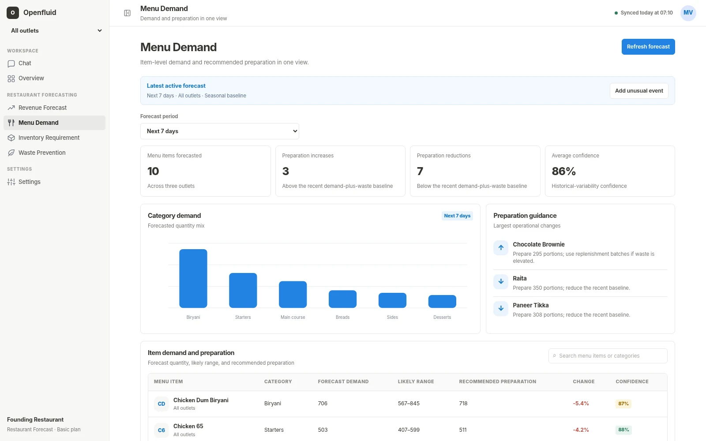
Task: Click the -5.4% change value
Action: click(x=581, y=404)
